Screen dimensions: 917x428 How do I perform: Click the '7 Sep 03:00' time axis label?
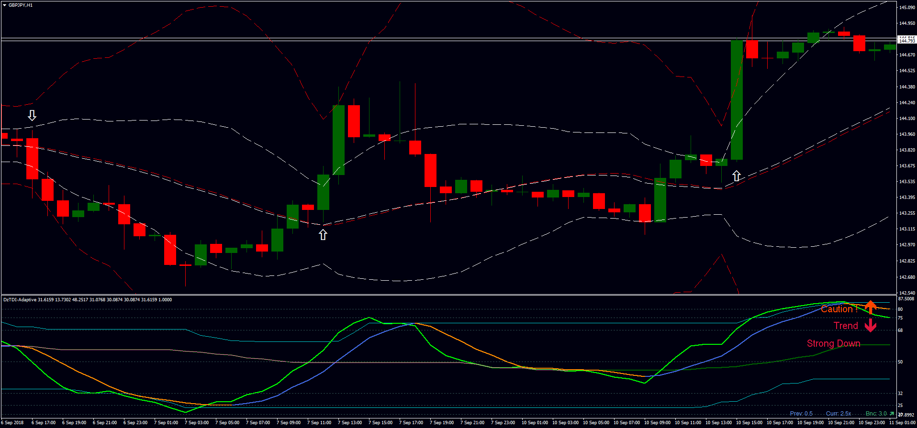pyautogui.click(x=197, y=423)
